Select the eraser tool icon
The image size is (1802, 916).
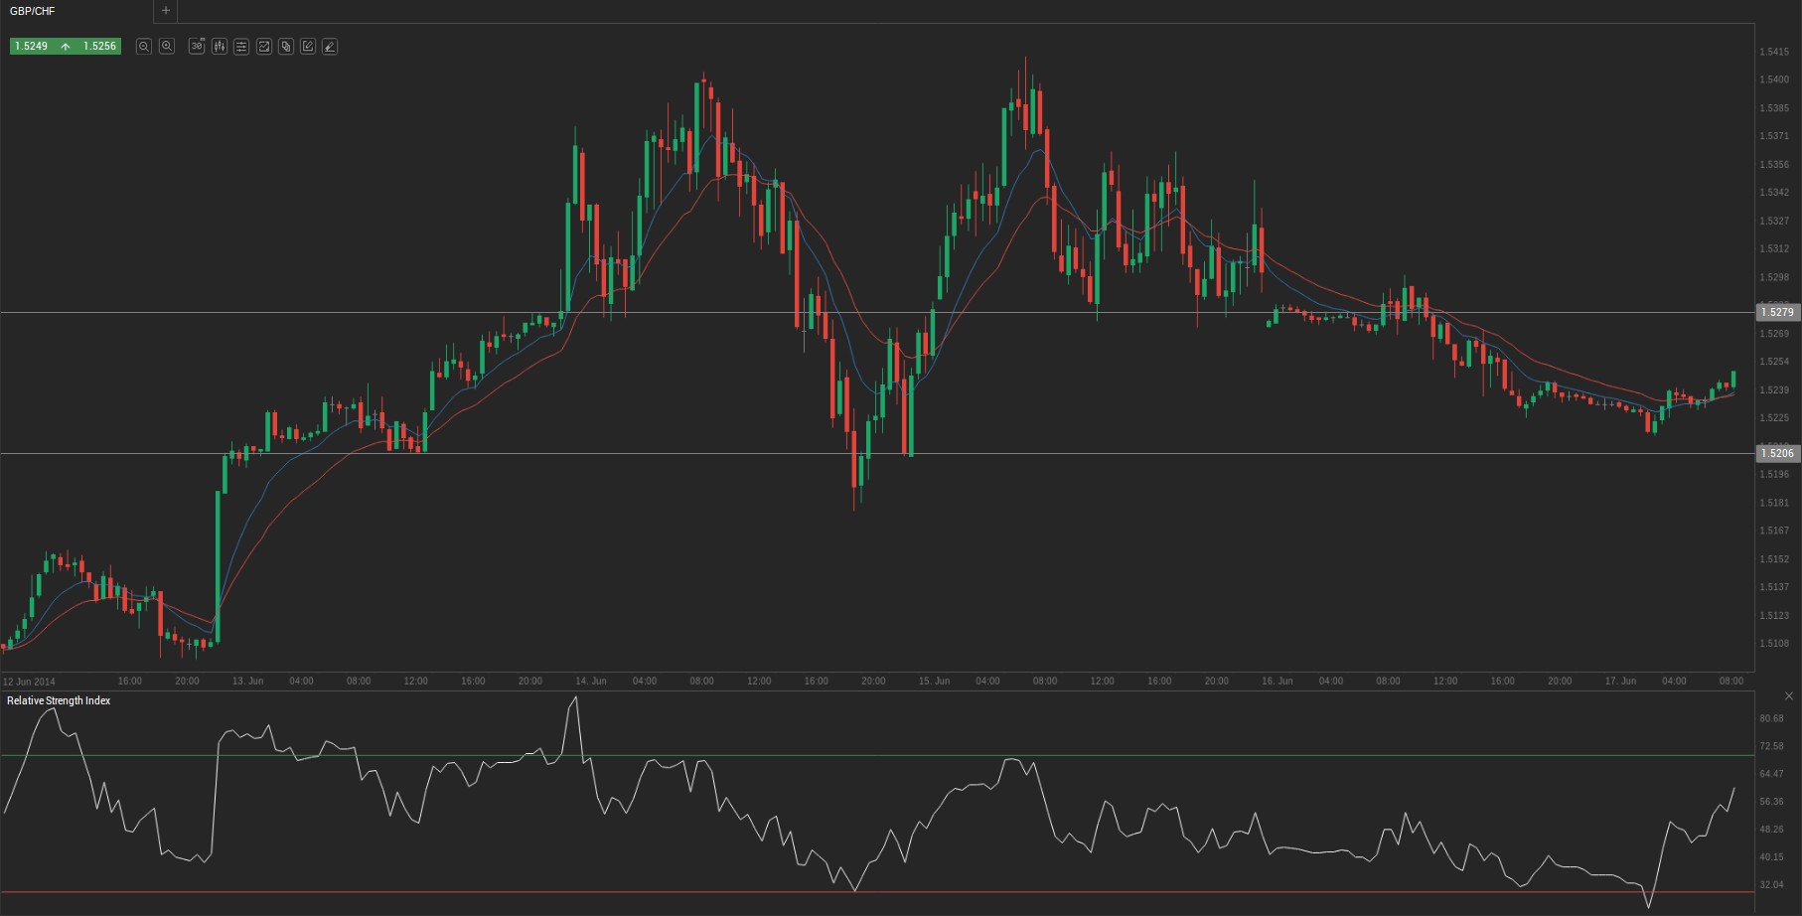coord(330,47)
